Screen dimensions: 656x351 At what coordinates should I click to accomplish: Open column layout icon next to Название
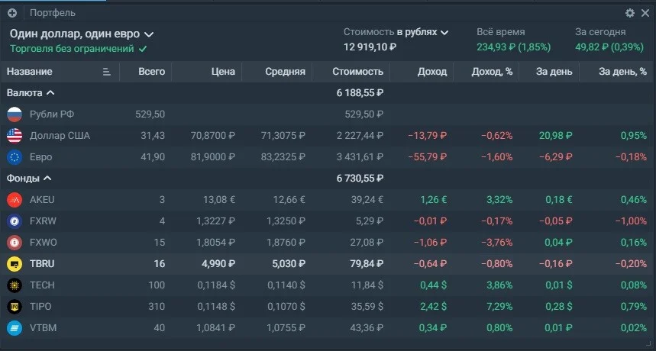(x=106, y=72)
